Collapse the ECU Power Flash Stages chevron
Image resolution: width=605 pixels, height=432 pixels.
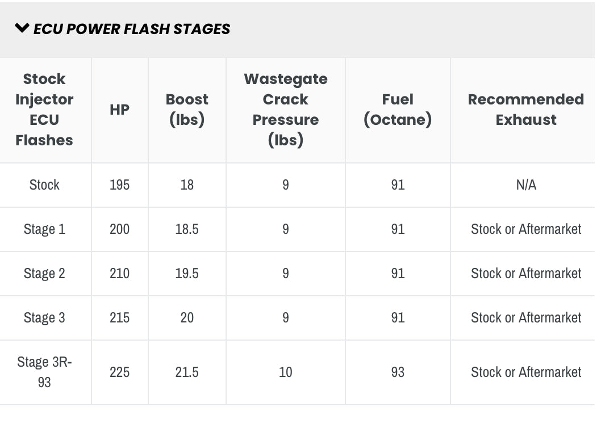coord(22,28)
